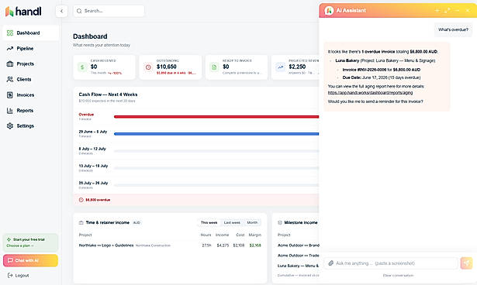The height and width of the screenshot is (285, 477).
Task: Open the Pipeline section icon
Action: (x=10, y=48)
